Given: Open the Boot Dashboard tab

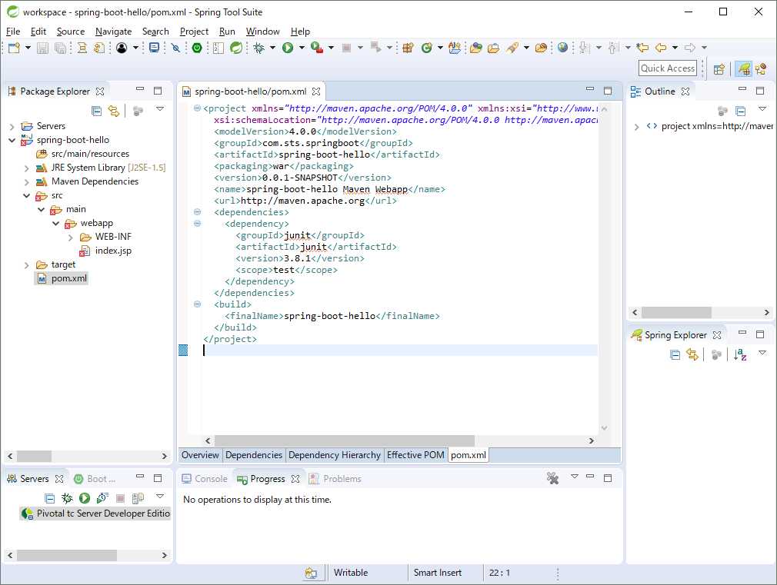Looking at the screenshot, I should tap(95, 478).
